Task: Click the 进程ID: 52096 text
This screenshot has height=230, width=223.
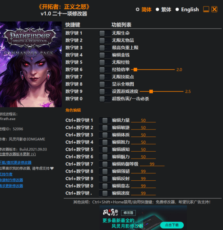Action: (11, 129)
